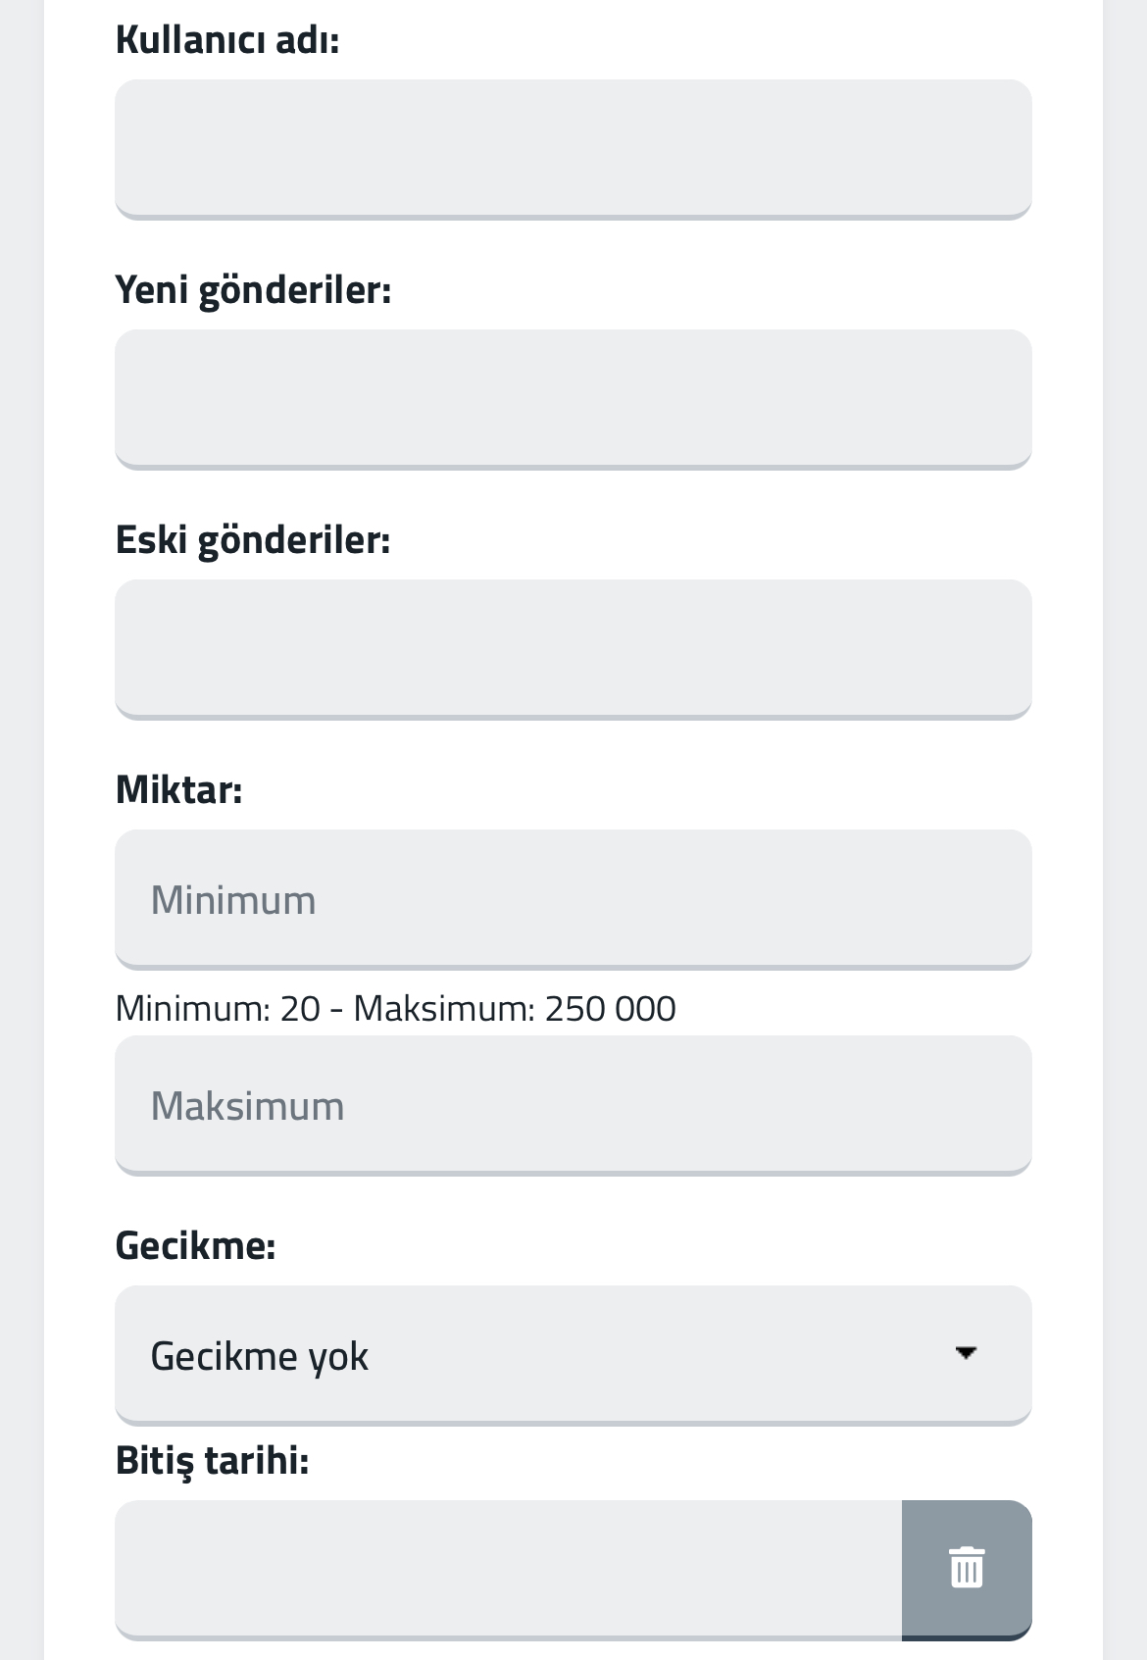Click the 'Minimum: 20 - Maksimum: 250 000' hint
This screenshot has height=1660, width=1147.
395,1009
